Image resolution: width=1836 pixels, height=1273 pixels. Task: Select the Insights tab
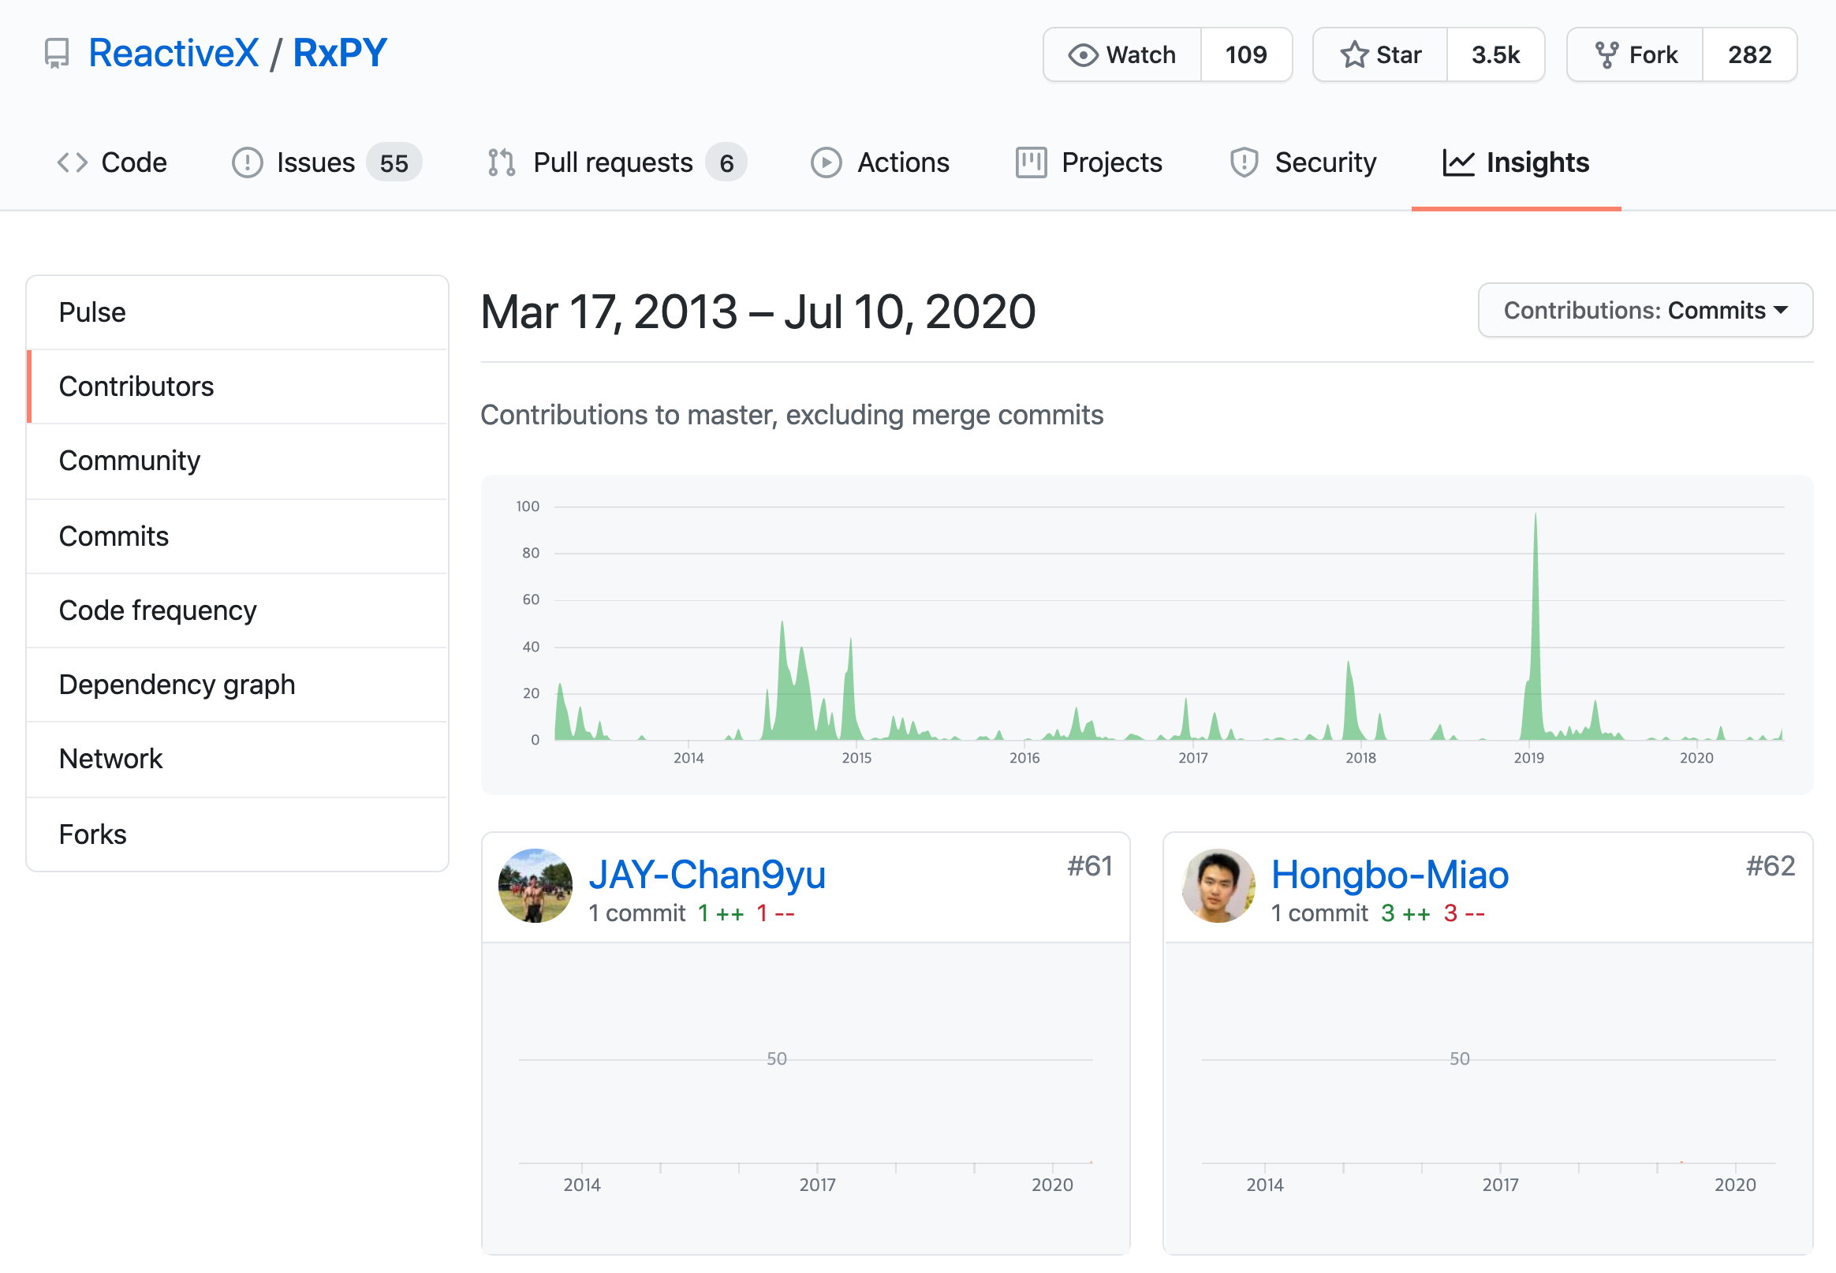pos(1516,162)
